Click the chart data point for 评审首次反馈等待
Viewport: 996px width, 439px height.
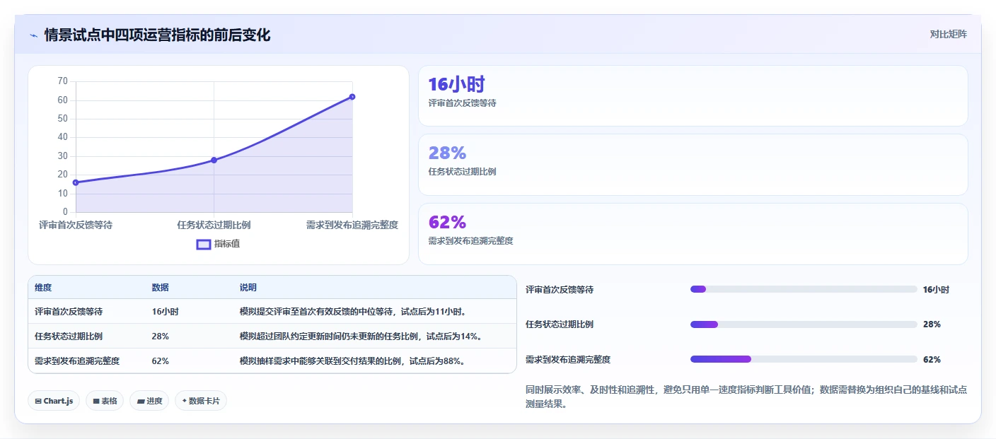point(76,182)
